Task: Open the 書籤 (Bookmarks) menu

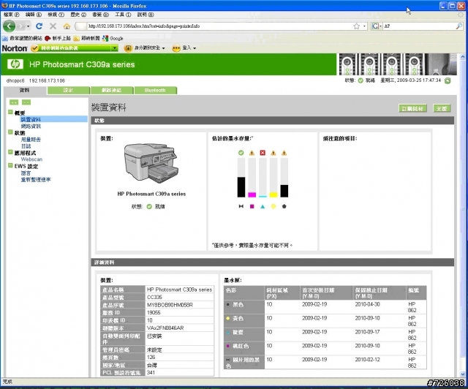Action: (x=100, y=15)
